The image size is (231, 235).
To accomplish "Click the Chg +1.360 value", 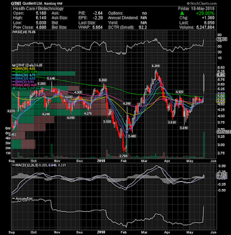I will pyautogui.click(x=208, y=18).
